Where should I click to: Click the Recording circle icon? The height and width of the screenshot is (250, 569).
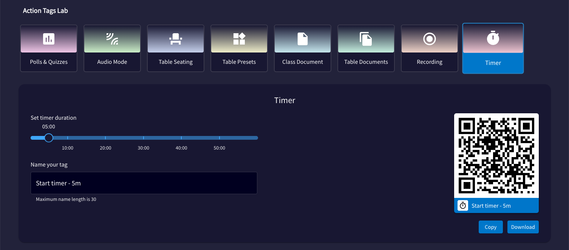(430, 39)
